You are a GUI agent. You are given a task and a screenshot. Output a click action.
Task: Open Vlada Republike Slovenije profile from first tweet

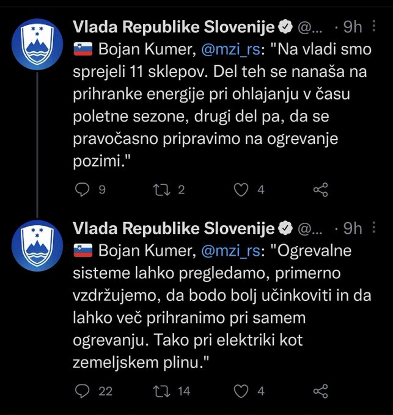tap(174, 27)
